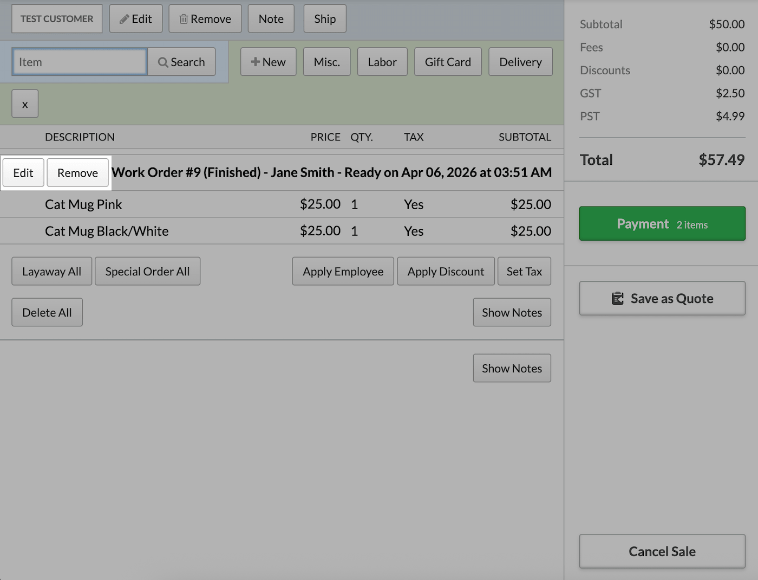This screenshot has height=580, width=758.
Task: Dismiss the panel with the x button
Action: point(25,104)
